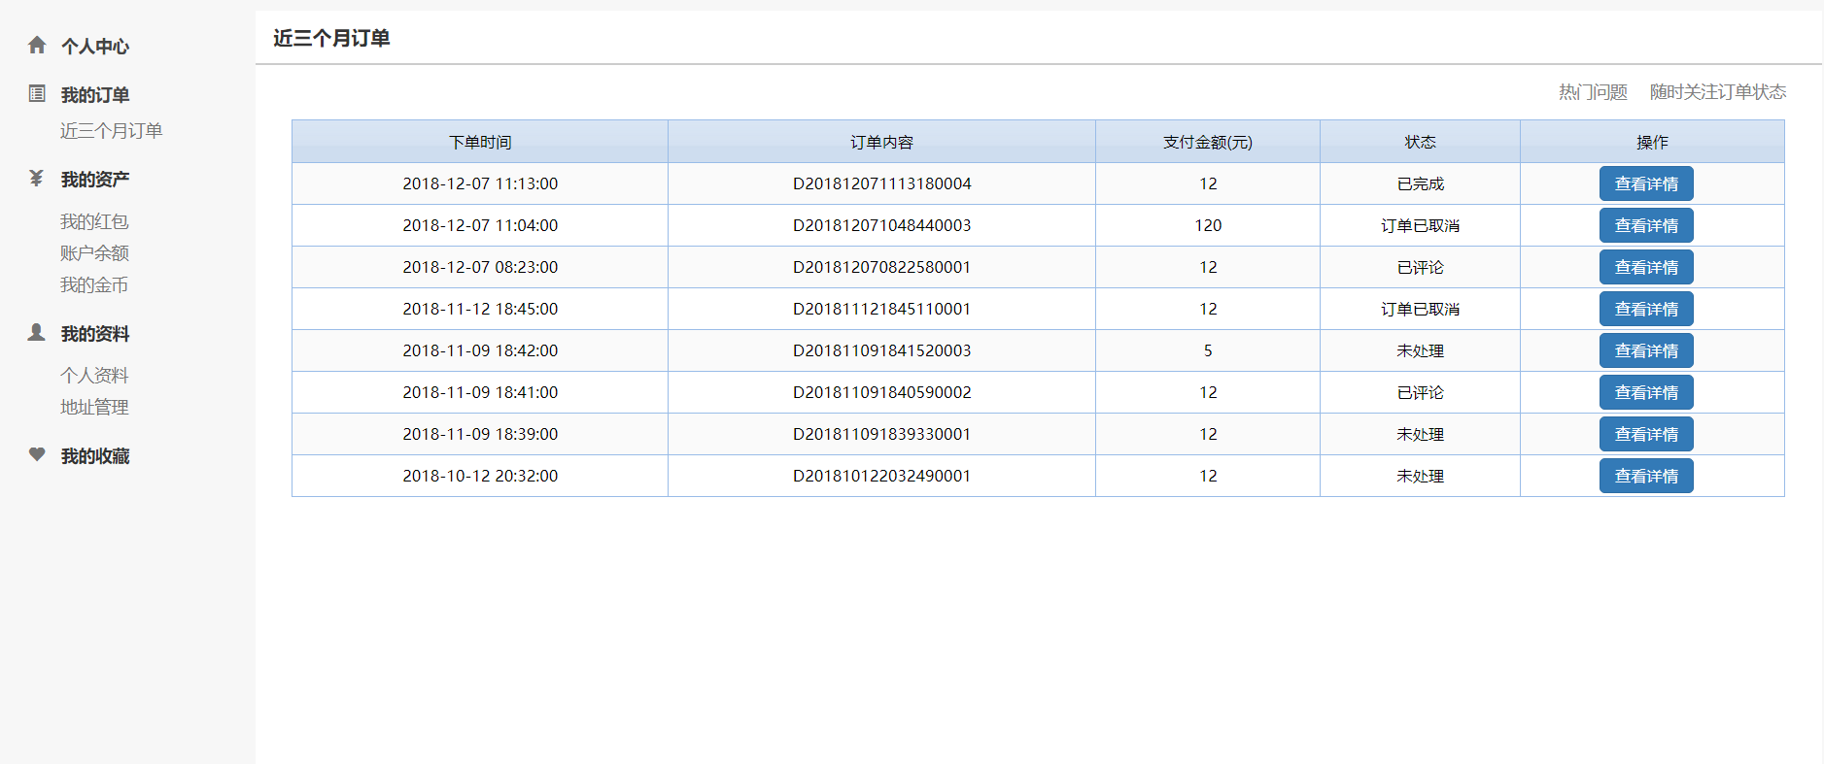
Task: Click order number D201810122032490001
Action: [881, 476]
